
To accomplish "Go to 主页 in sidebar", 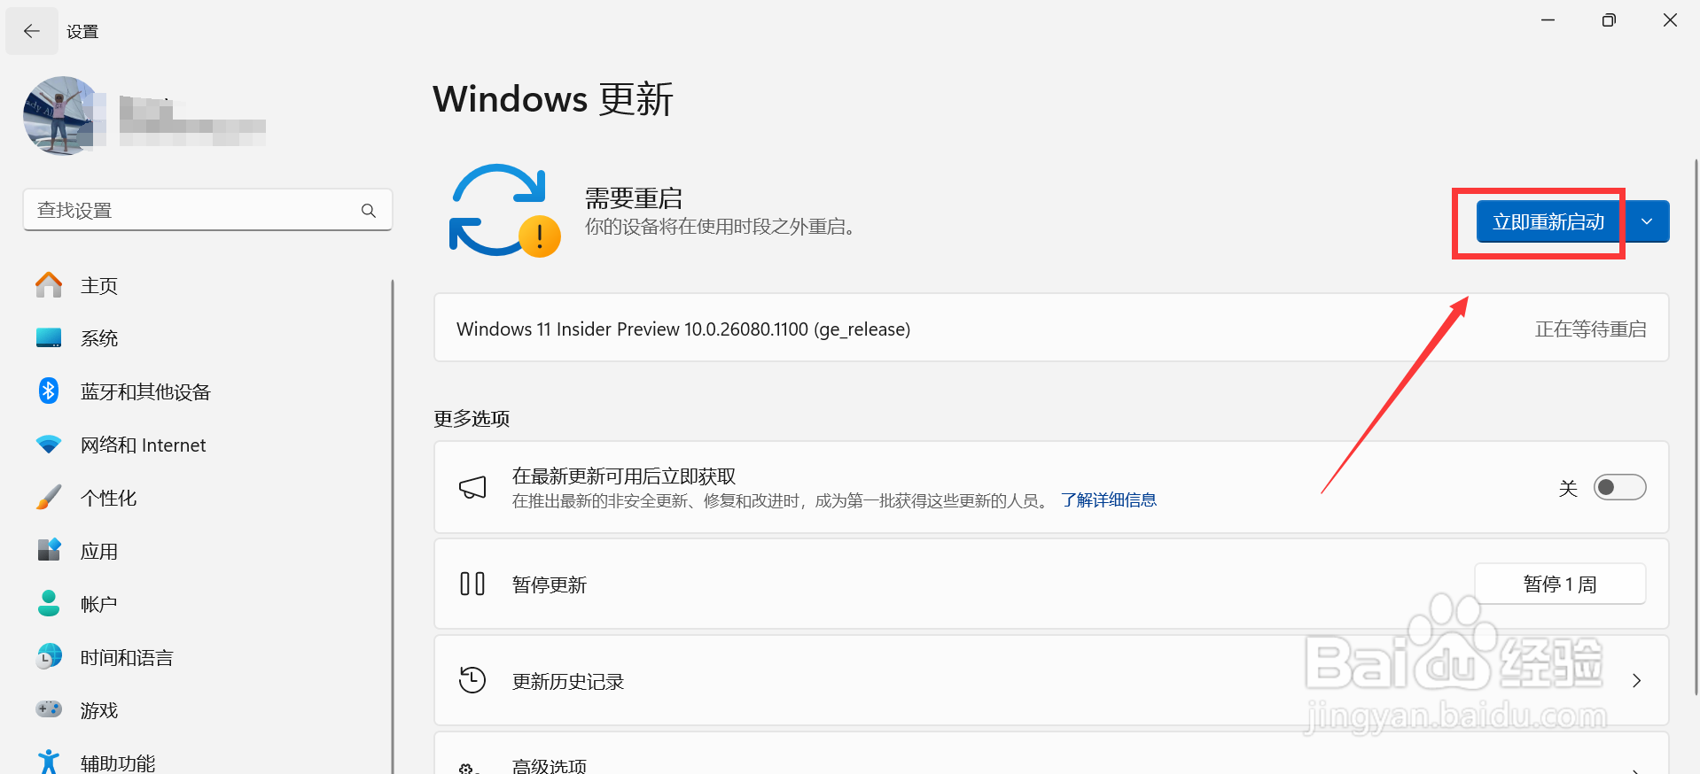I will (99, 285).
